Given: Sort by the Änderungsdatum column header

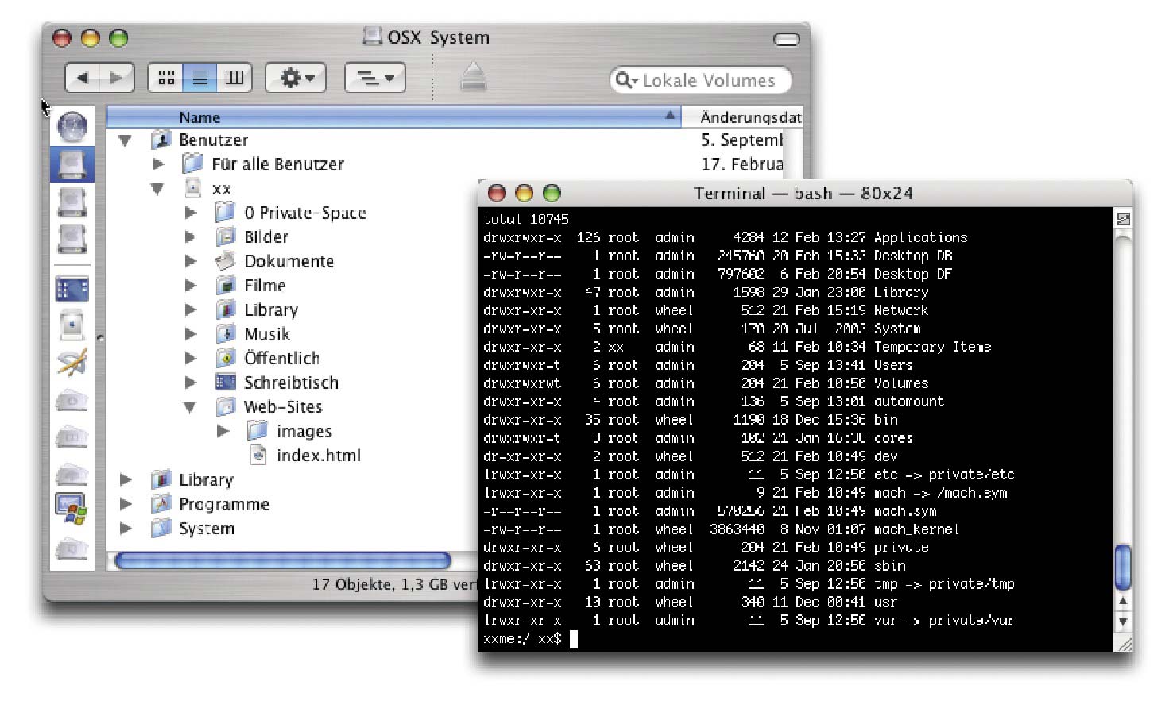Looking at the screenshot, I should coord(743,117).
